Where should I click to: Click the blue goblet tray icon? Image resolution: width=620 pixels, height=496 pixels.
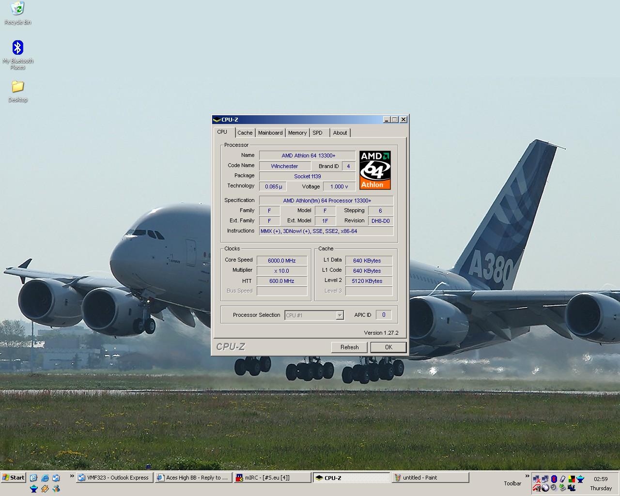pos(580,479)
